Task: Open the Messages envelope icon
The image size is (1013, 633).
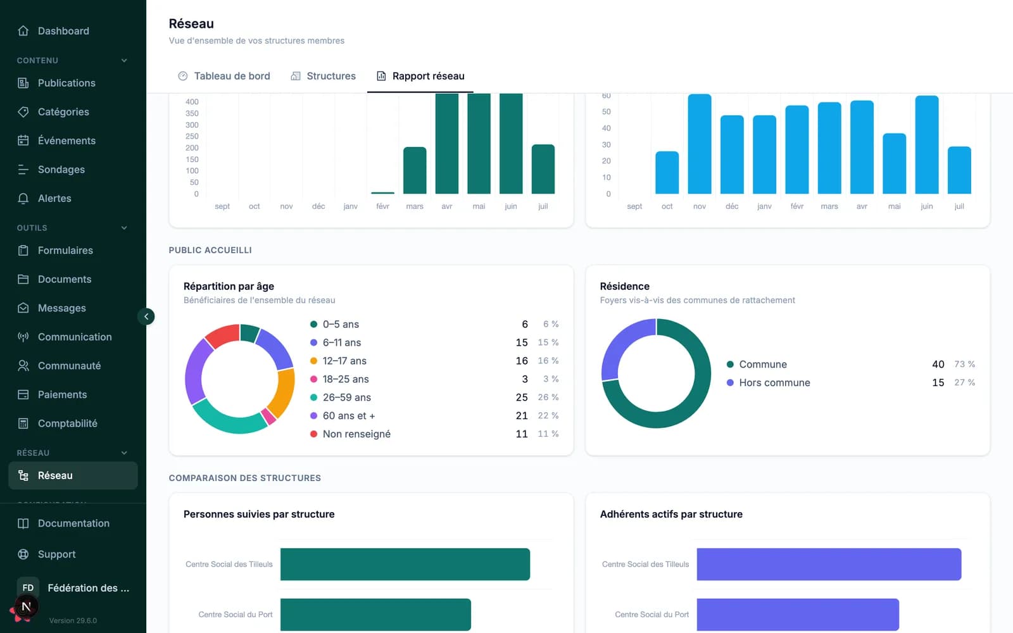Action: pyautogui.click(x=23, y=308)
